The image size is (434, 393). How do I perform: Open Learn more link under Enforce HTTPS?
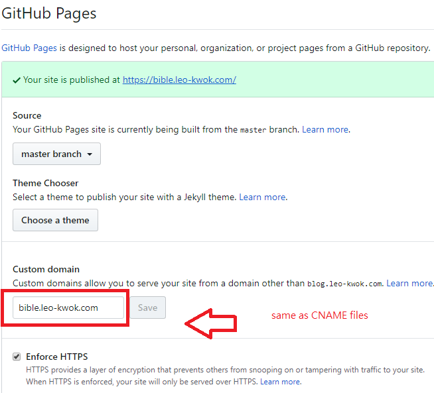point(280,382)
